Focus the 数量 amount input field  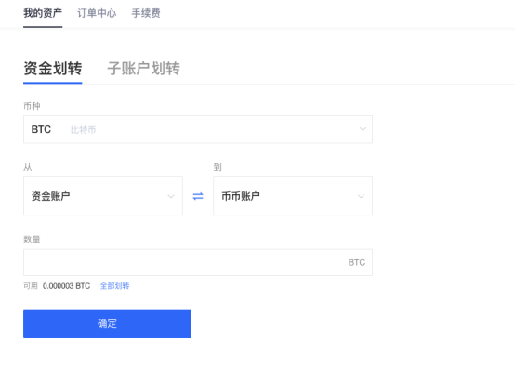pos(198,262)
